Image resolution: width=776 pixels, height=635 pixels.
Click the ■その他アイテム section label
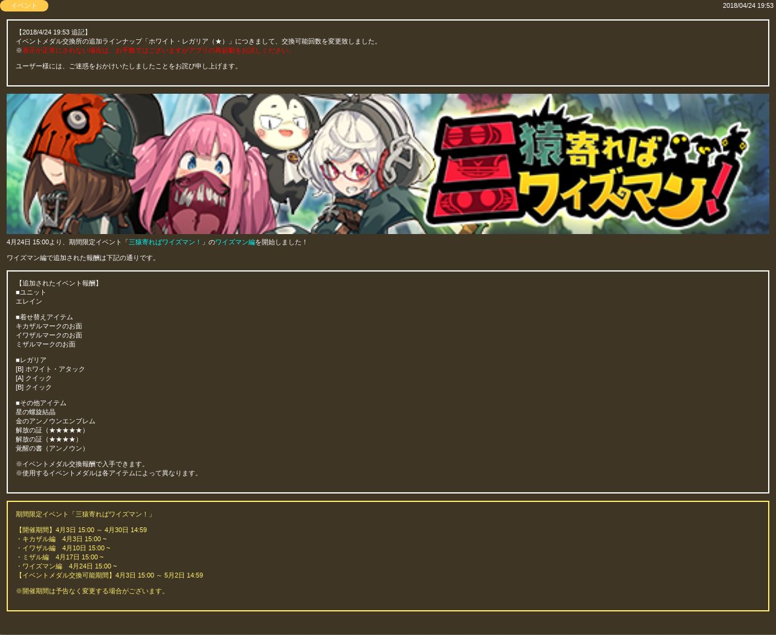tap(41, 403)
